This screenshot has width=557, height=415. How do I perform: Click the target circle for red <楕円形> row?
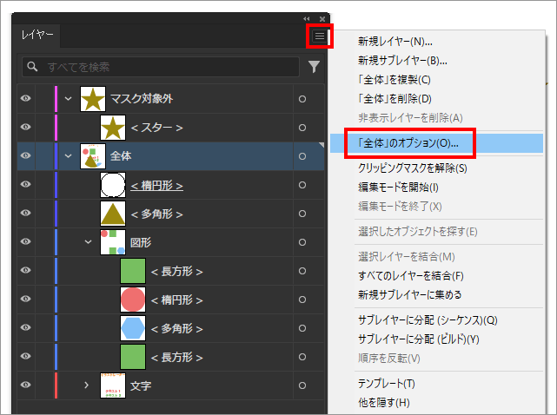(x=302, y=300)
